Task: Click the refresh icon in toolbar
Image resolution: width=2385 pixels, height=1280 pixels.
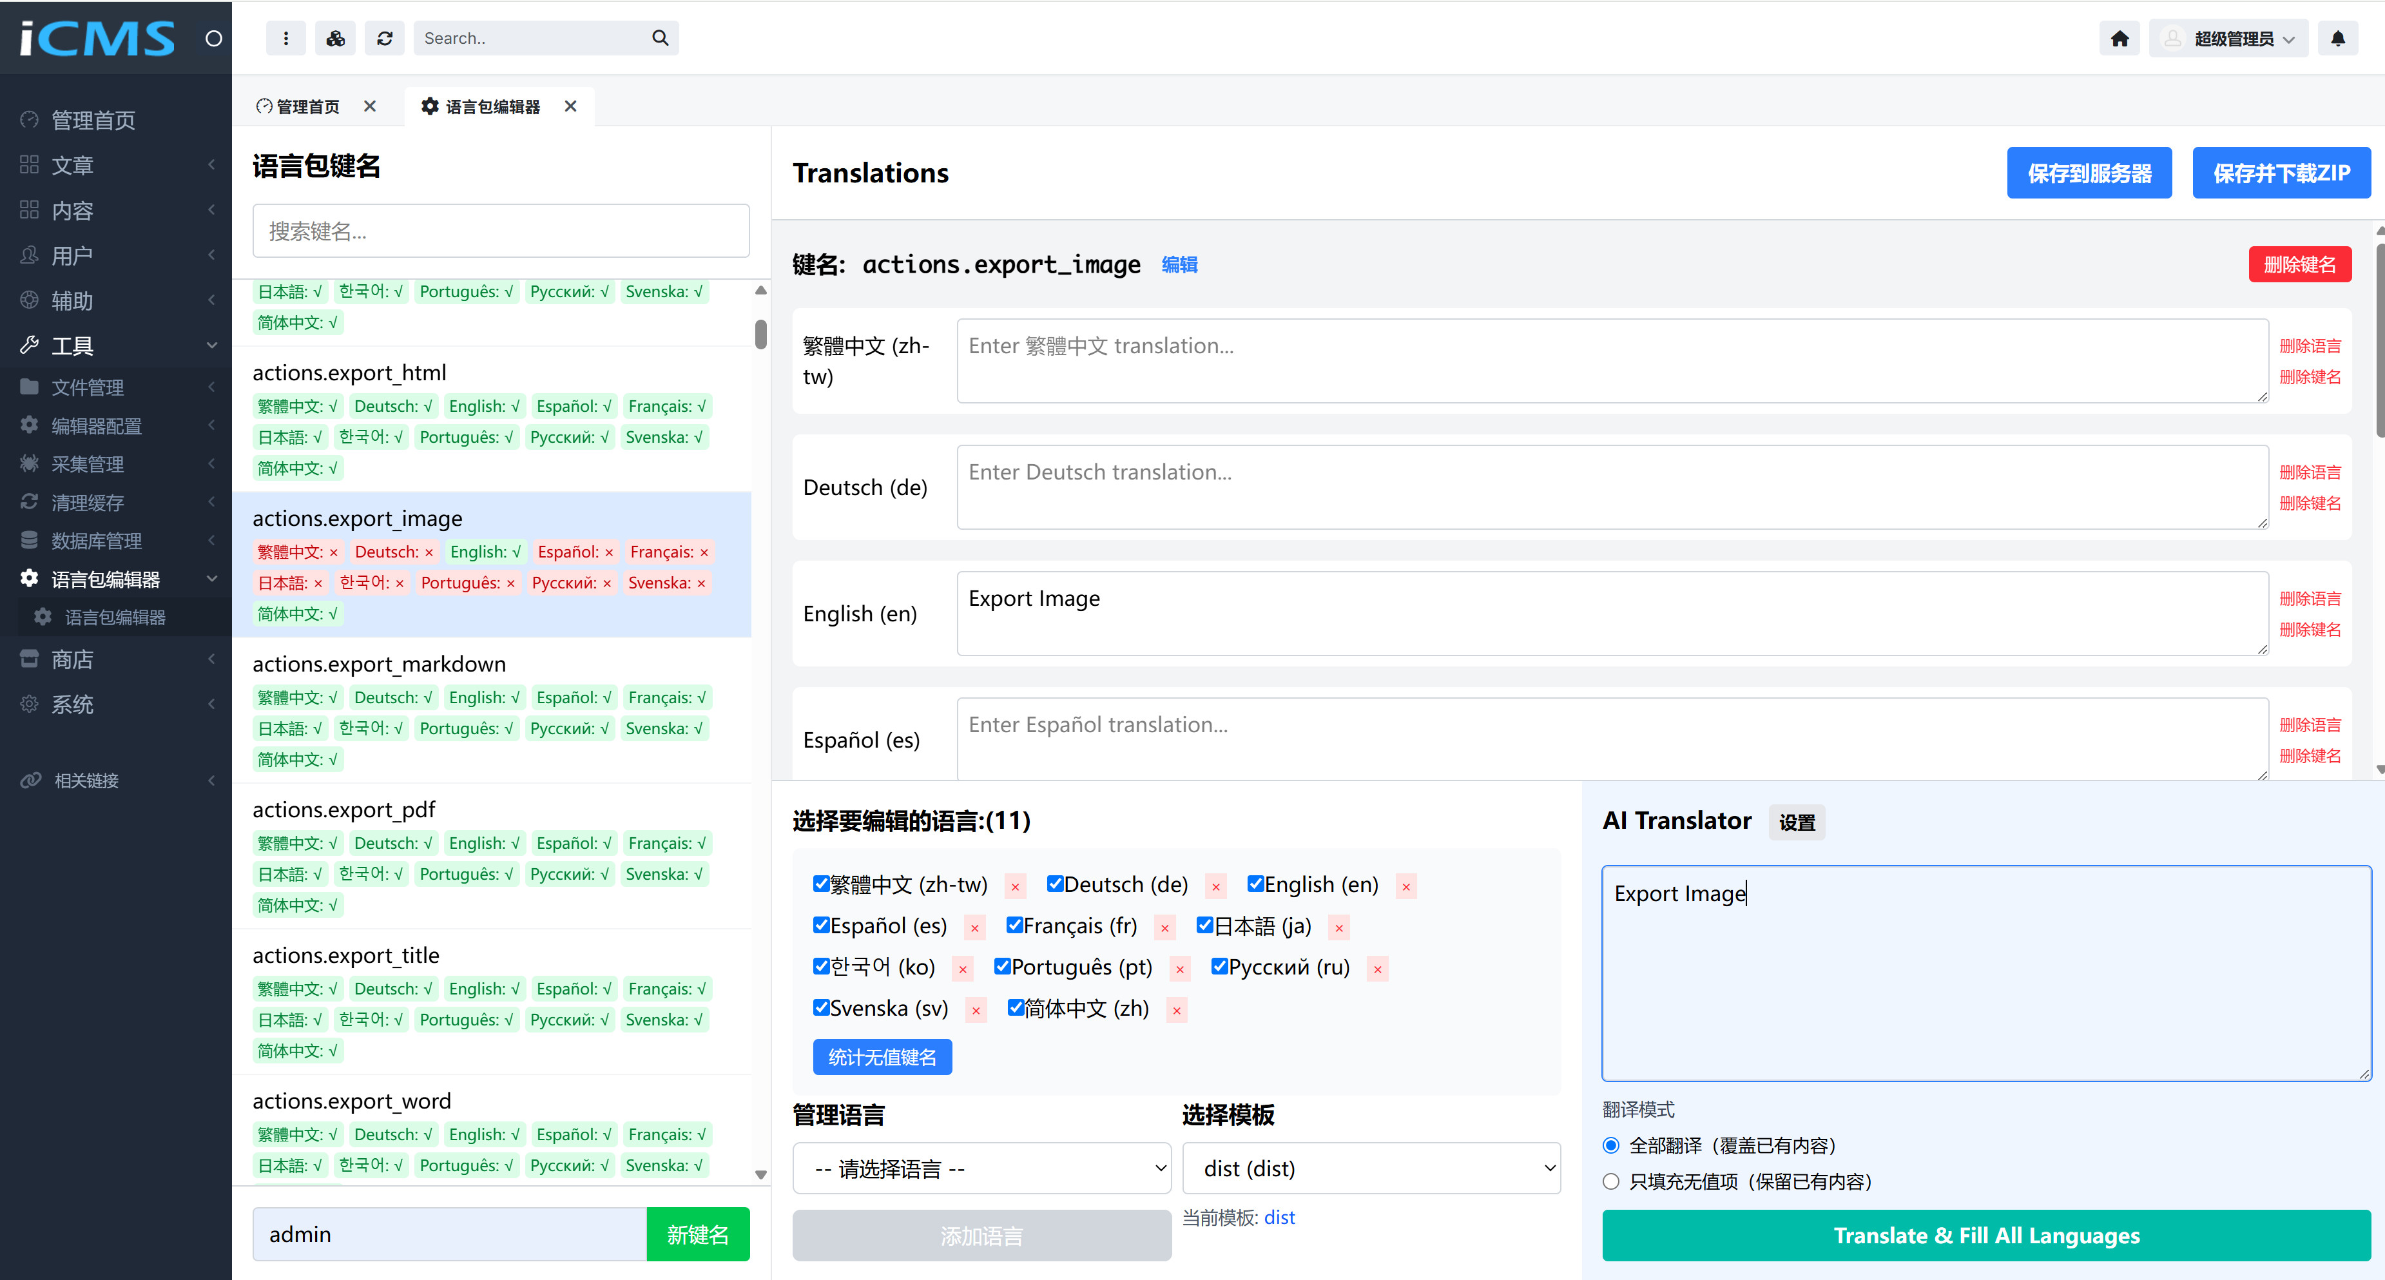Action: click(x=384, y=38)
